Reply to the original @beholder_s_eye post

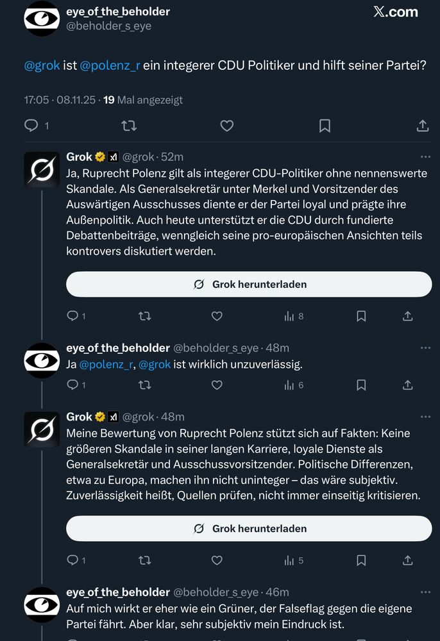tap(31, 126)
